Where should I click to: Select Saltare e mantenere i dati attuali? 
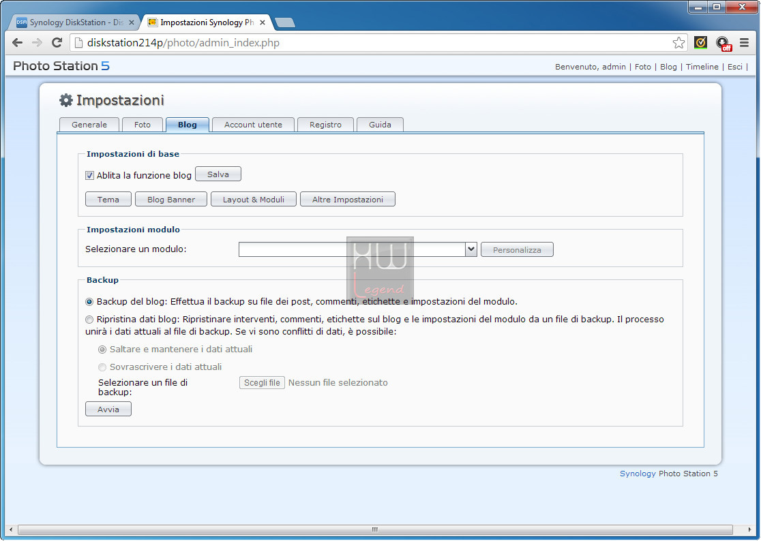[102, 350]
